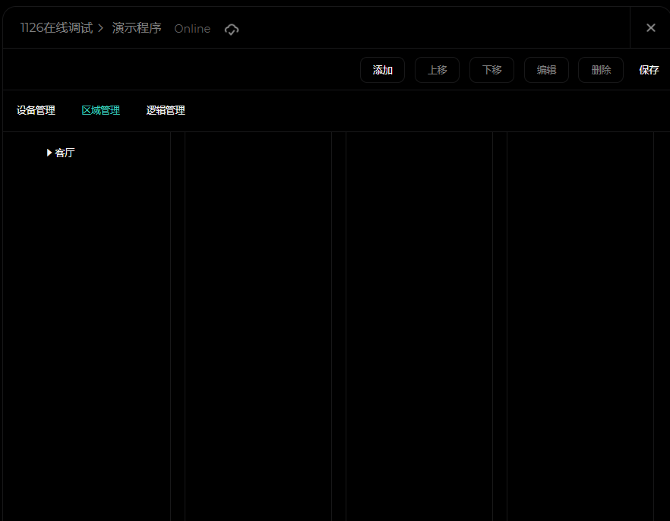Click the 删除 button

pyautogui.click(x=600, y=70)
